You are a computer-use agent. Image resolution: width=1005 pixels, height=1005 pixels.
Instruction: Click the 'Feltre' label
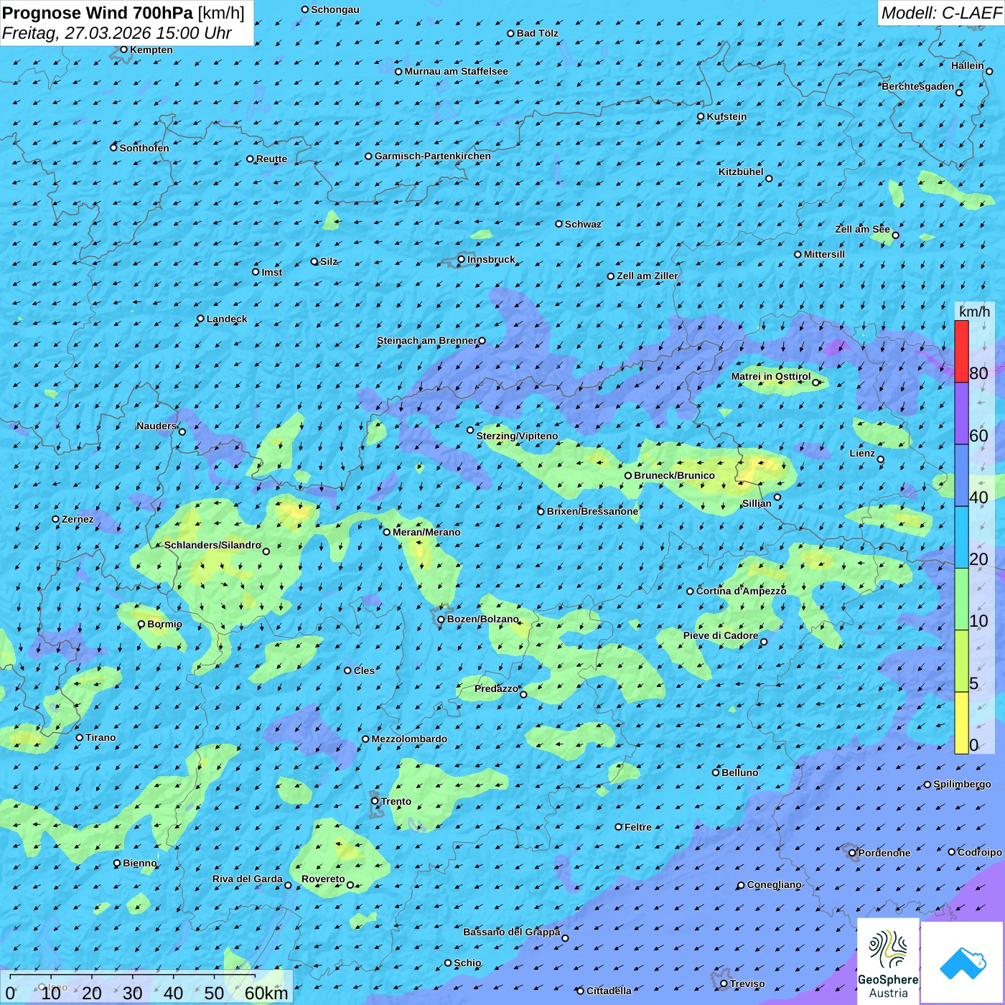point(638,828)
